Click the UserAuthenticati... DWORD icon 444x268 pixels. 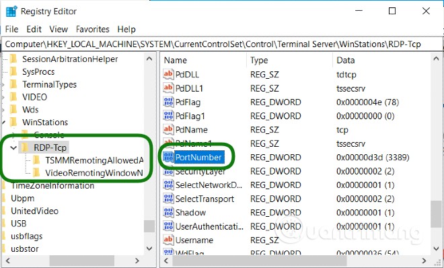pos(168,226)
